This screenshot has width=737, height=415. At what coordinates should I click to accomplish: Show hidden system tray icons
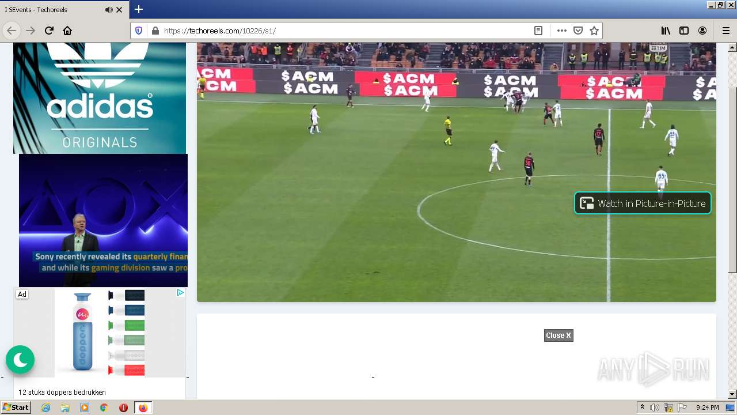tap(643, 408)
